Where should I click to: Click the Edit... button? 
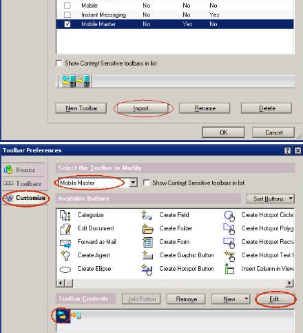tap(276, 299)
